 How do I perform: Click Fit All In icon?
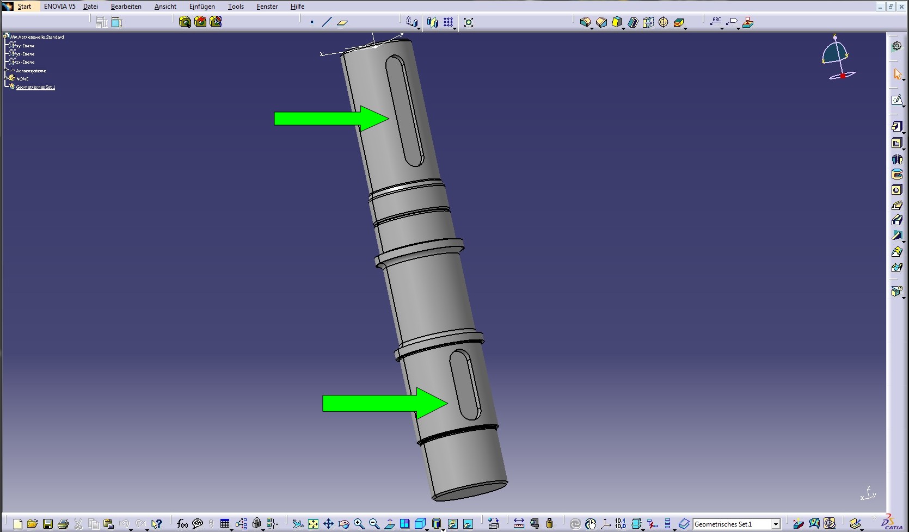click(x=313, y=524)
